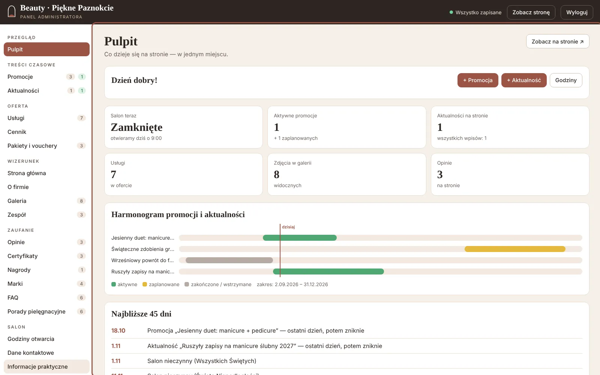Add a new promotion with + Promocja
Screen dimensions: 600x375
click(478, 80)
